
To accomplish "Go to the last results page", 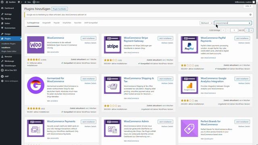I will tap(251, 30).
